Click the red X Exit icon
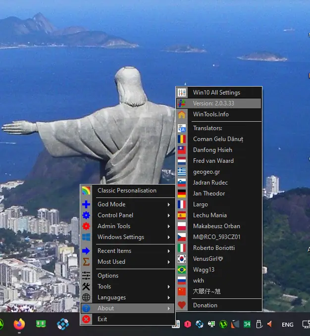 [86, 319]
